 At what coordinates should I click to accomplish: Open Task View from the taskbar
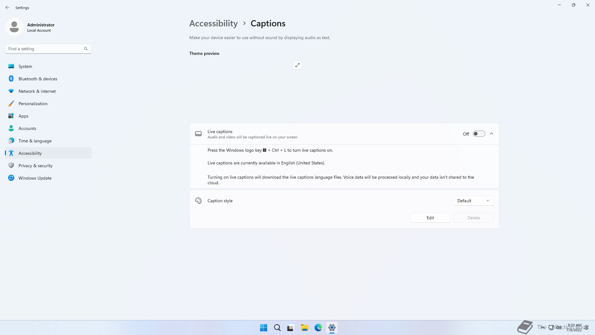(x=291, y=328)
